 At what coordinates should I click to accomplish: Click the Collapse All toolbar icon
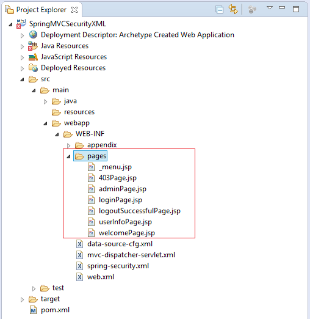pyautogui.click(x=220, y=10)
